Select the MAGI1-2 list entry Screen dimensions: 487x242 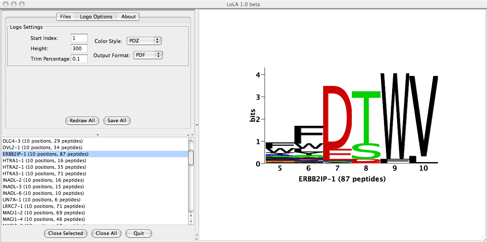[44, 213]
